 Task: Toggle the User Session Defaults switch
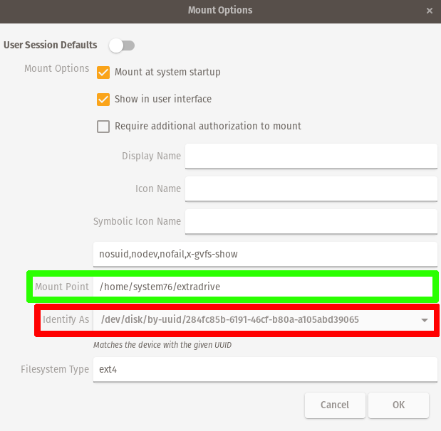[x=121, y=46]
